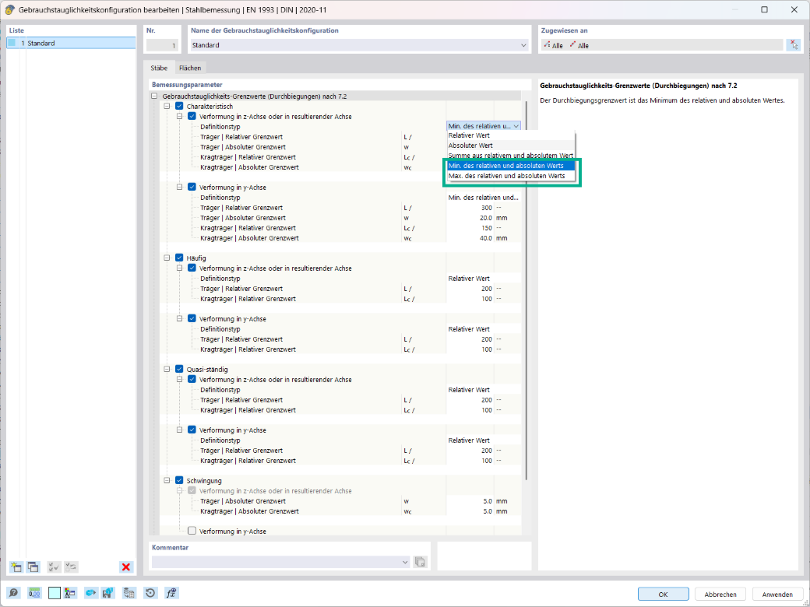The image size is (810, 607).
Task: Toggle the Schwingung checkbox
Action: click(x=179, y=481)
